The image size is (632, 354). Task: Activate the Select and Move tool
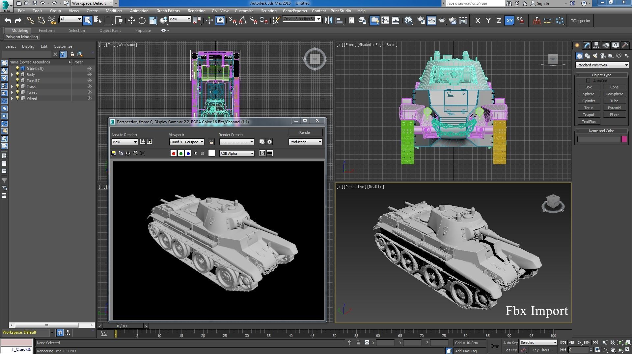click(131, 20)
